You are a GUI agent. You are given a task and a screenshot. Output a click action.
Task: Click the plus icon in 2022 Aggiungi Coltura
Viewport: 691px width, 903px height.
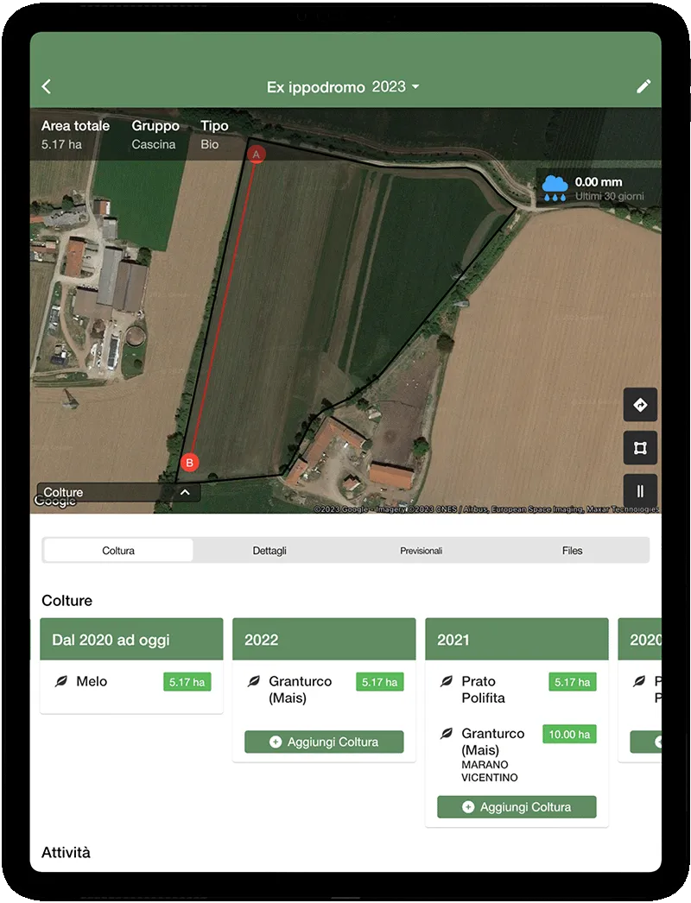[x=276, y=742]
